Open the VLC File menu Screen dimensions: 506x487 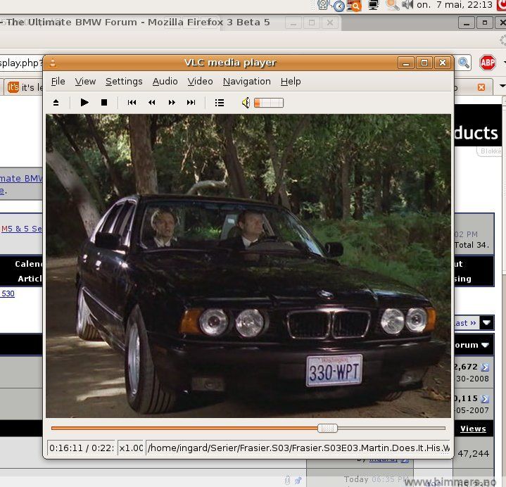58,82
